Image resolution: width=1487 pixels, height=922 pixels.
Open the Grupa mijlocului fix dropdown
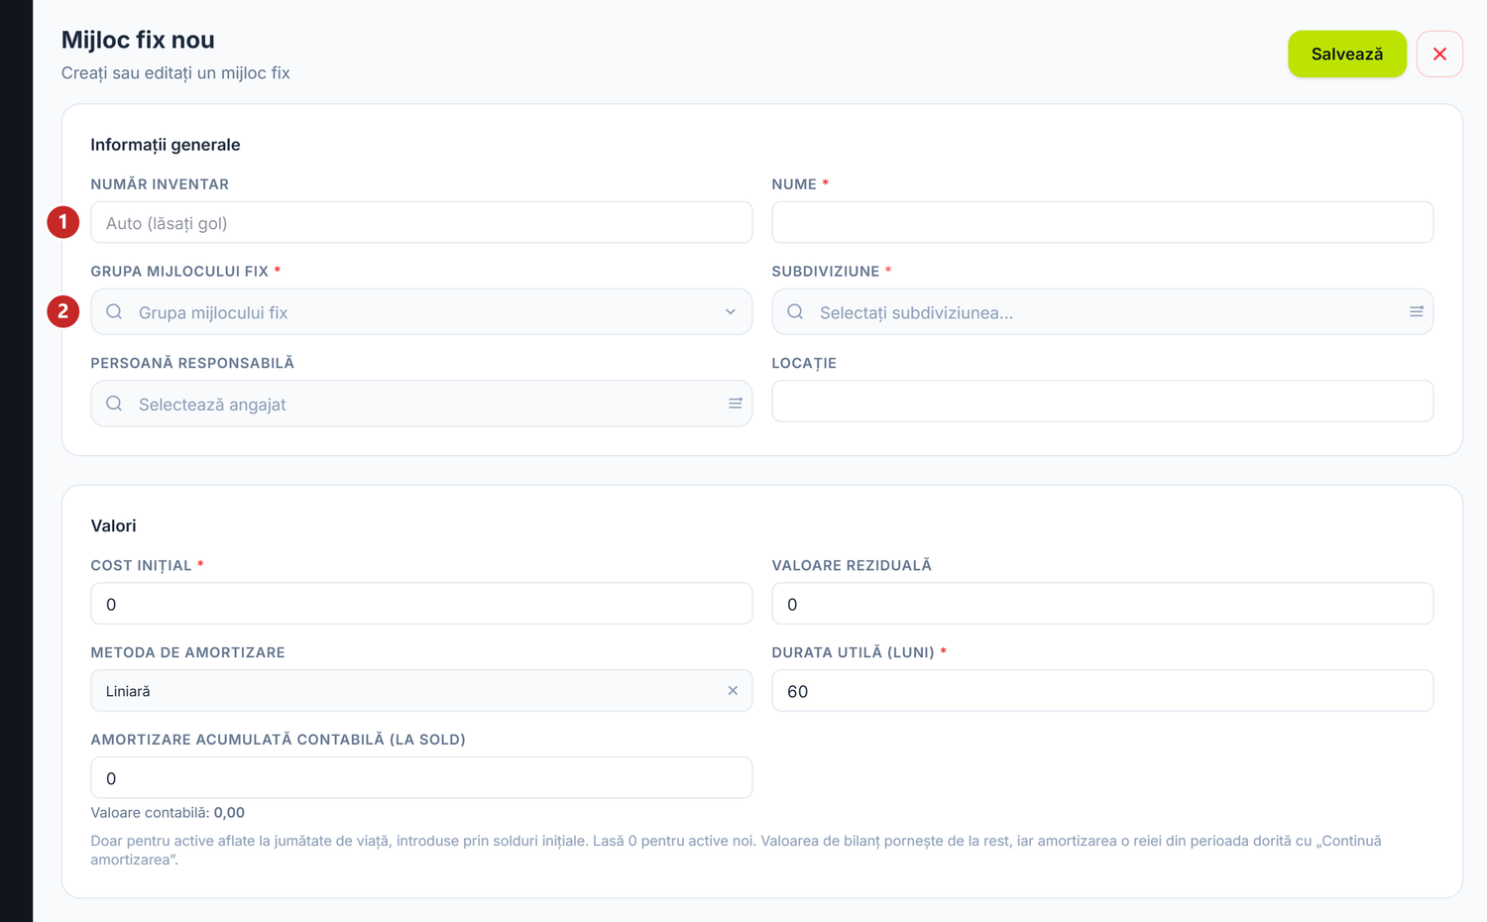(421, 312)
